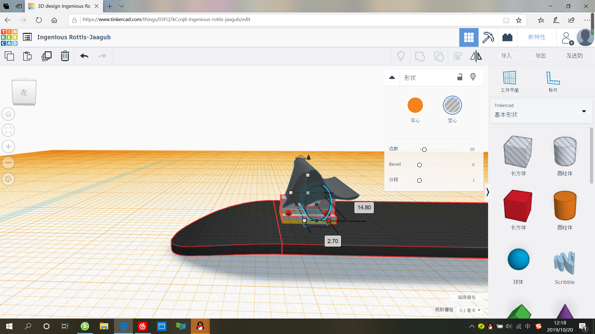Click the Tinkercad logo
Screen dimensions: 595x334
point(9,37)
